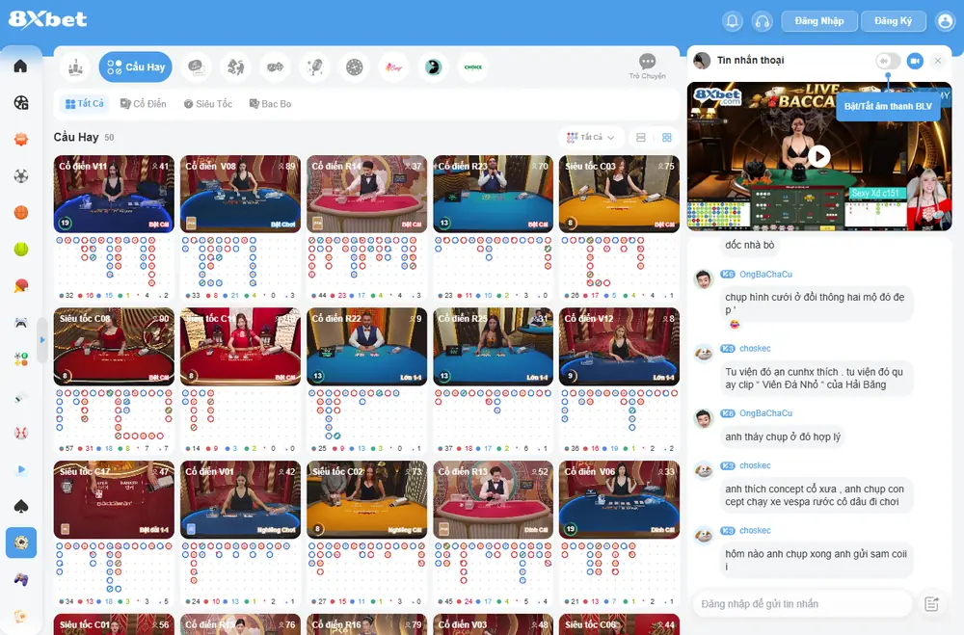Select the highlighted casino chip icon
Viewport: 964px width, 635px height.
(21, 542)
